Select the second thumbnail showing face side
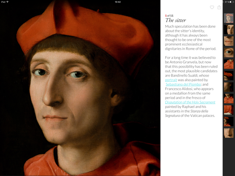The image size is (235, 176). [229, 30]
